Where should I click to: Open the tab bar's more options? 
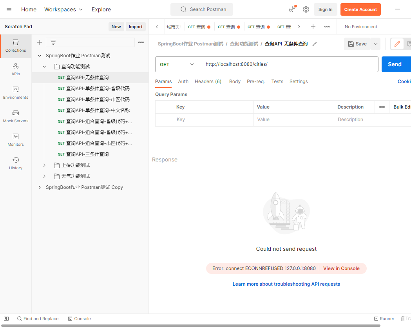[327, 27]
